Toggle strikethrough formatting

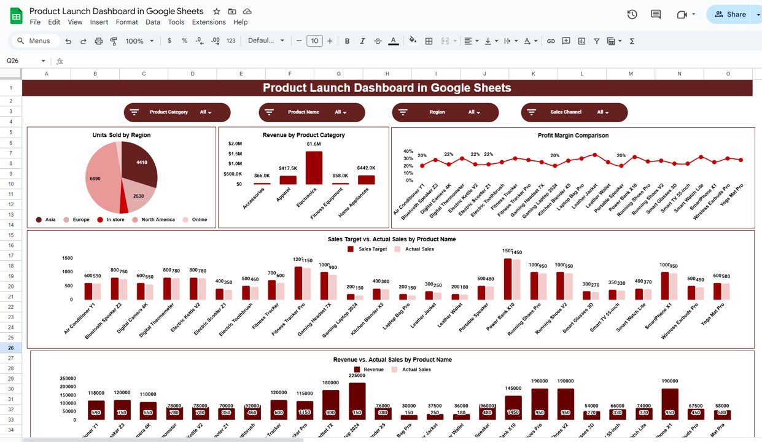tap(378, 41)
